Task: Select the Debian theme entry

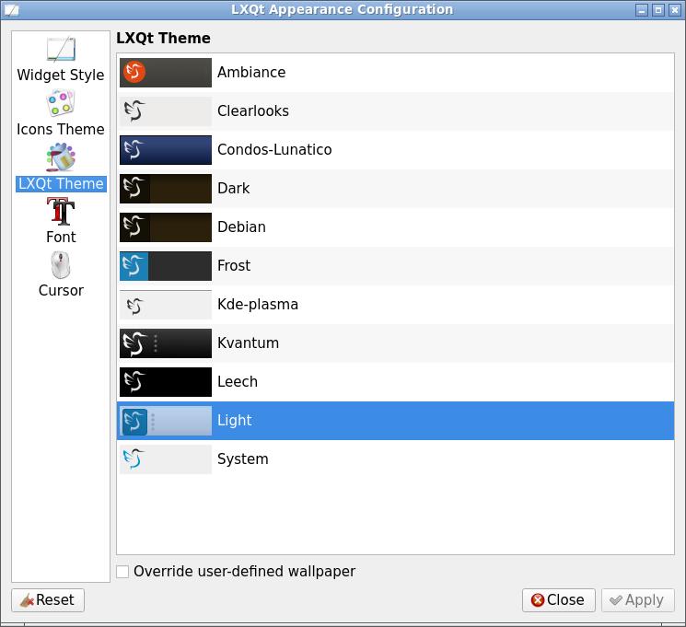Action: pos(241,227)
